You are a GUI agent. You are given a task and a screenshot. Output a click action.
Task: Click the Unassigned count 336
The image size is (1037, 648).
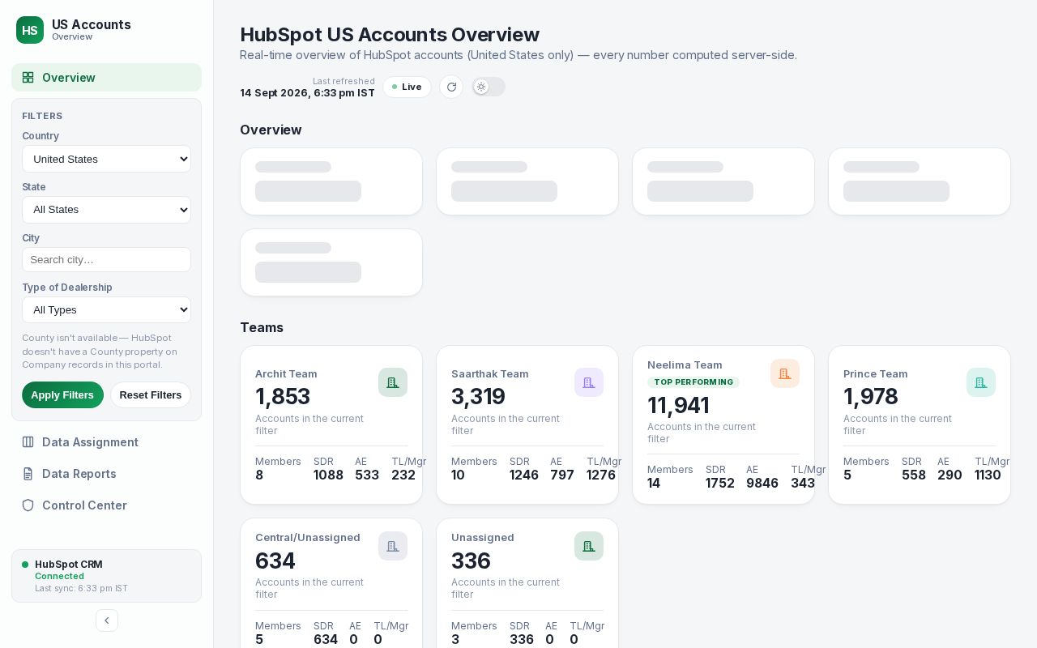click(471, 561)
